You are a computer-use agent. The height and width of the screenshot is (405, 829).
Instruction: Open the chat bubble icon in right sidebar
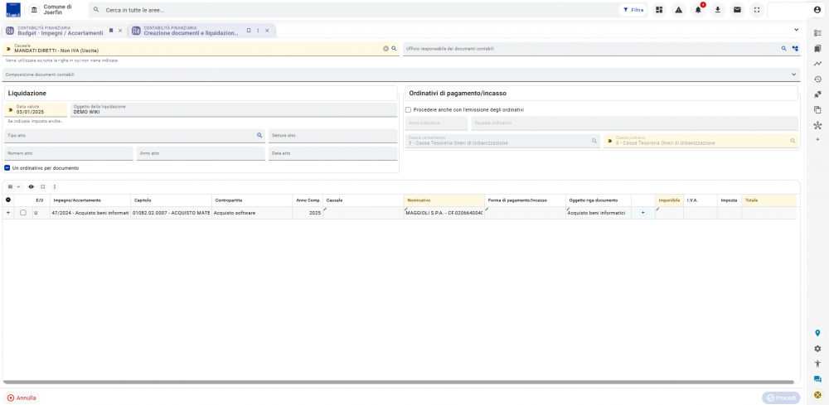click(x=818, y=379)
